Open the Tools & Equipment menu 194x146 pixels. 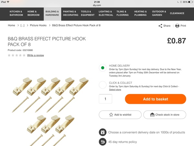88,13
